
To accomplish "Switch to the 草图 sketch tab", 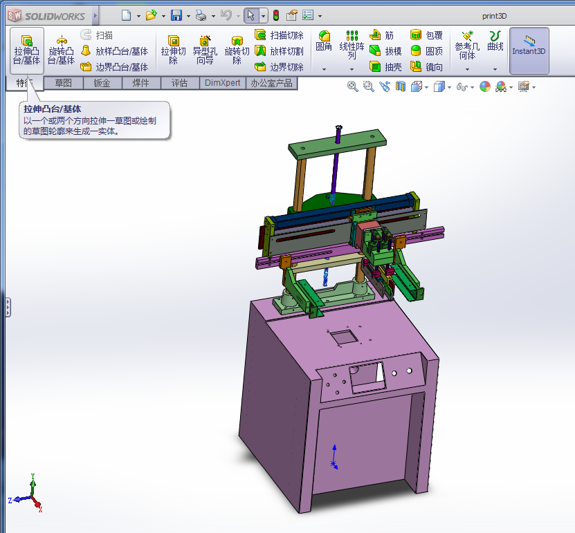I will (63, 83).
